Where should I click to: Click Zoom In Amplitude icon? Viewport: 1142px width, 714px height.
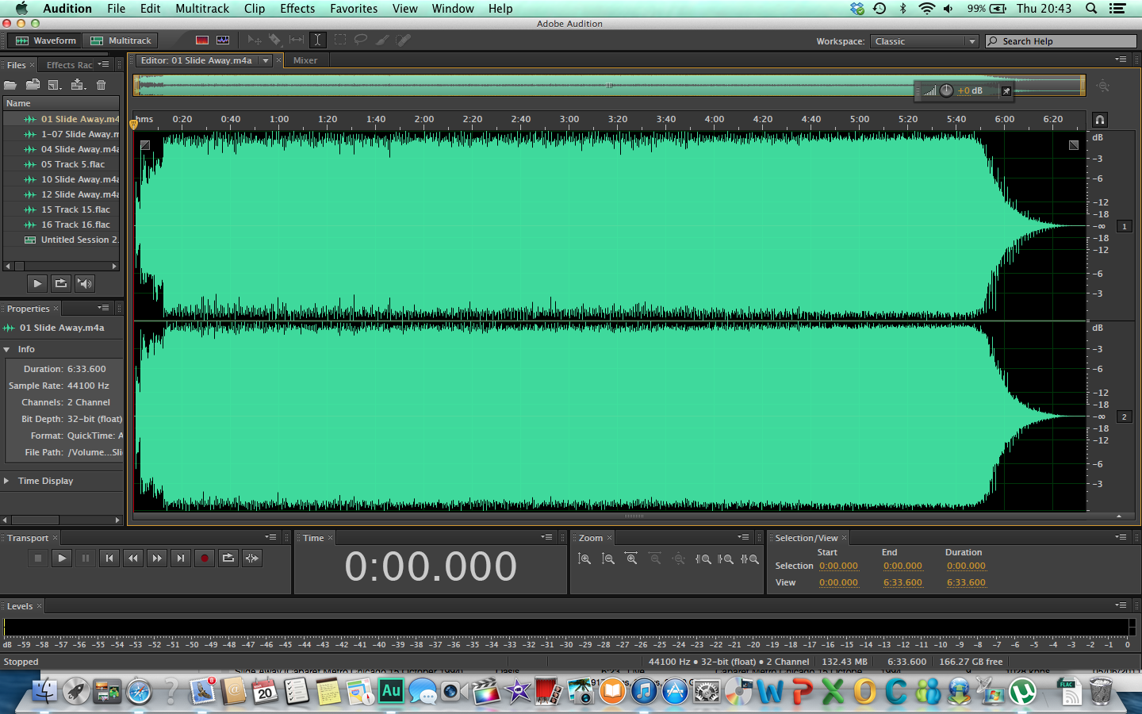point(584,559)
